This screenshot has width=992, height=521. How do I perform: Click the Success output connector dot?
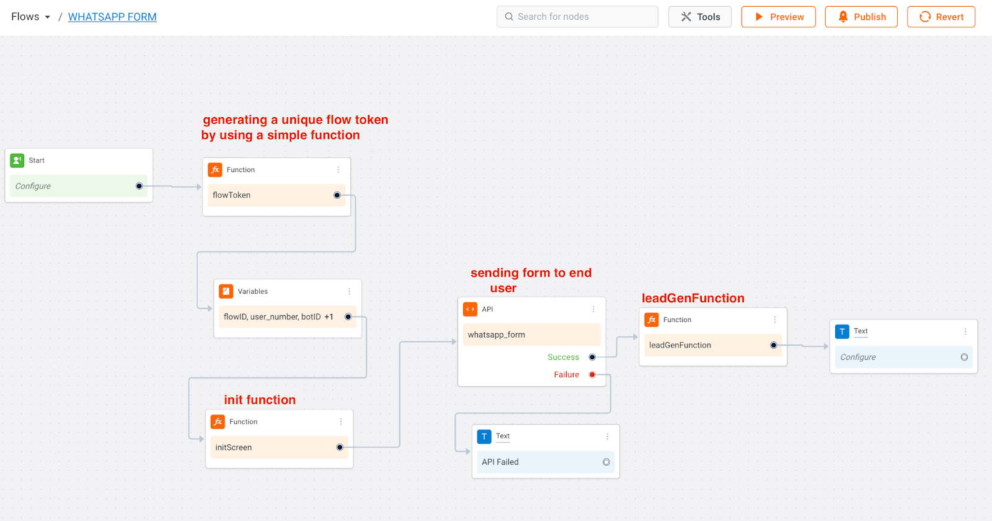[x=592, y=357]
